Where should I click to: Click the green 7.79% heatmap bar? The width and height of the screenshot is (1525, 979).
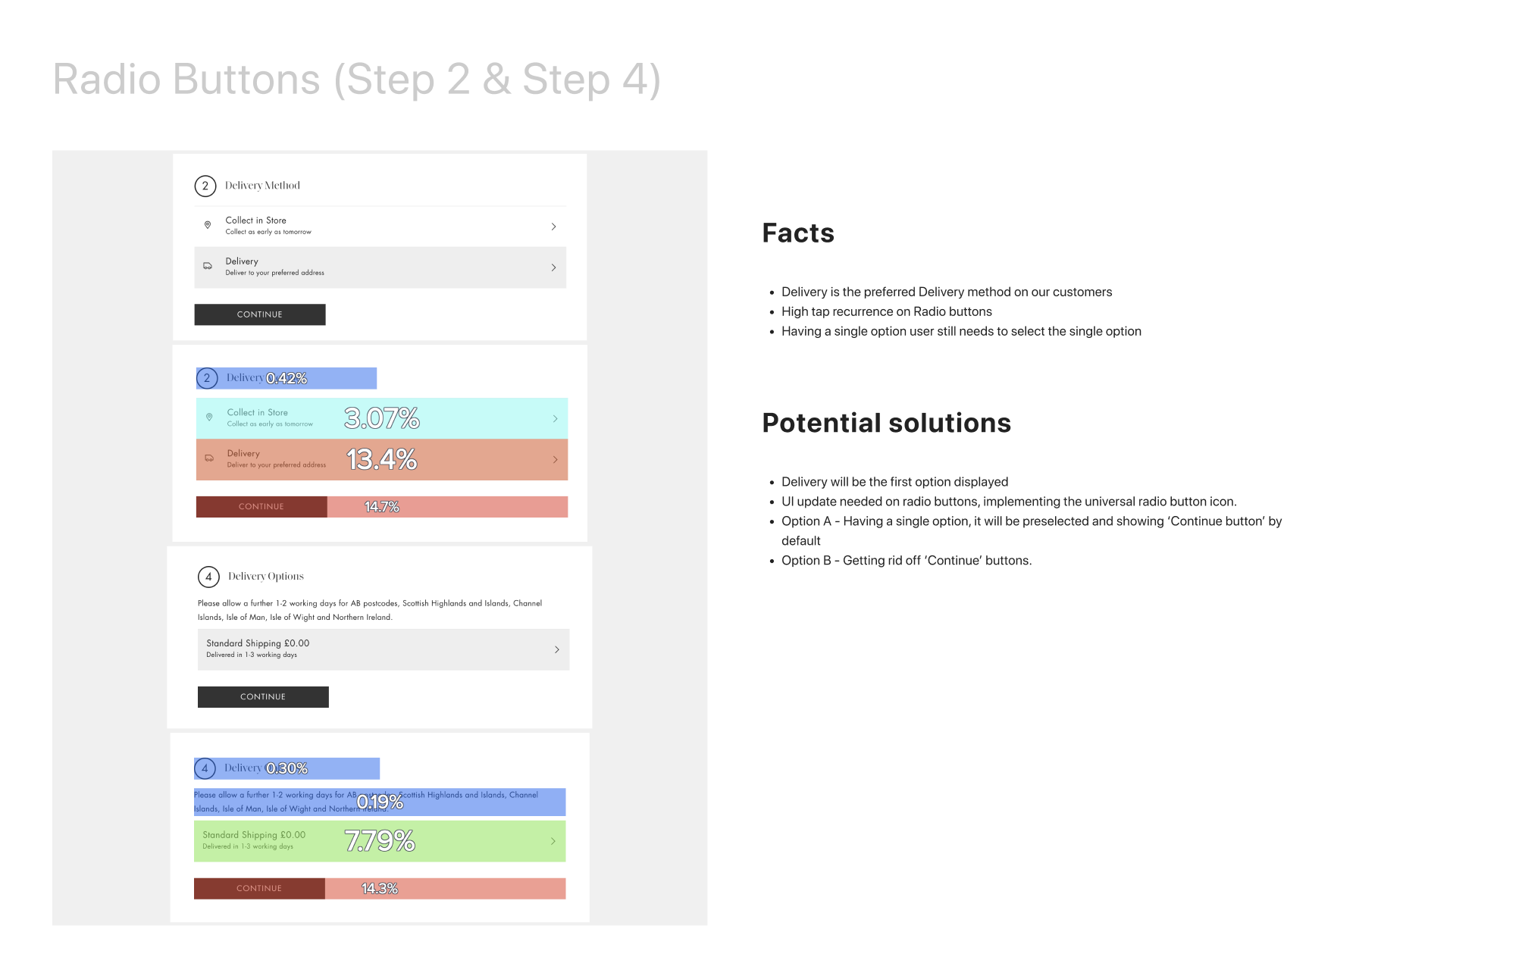380,841
